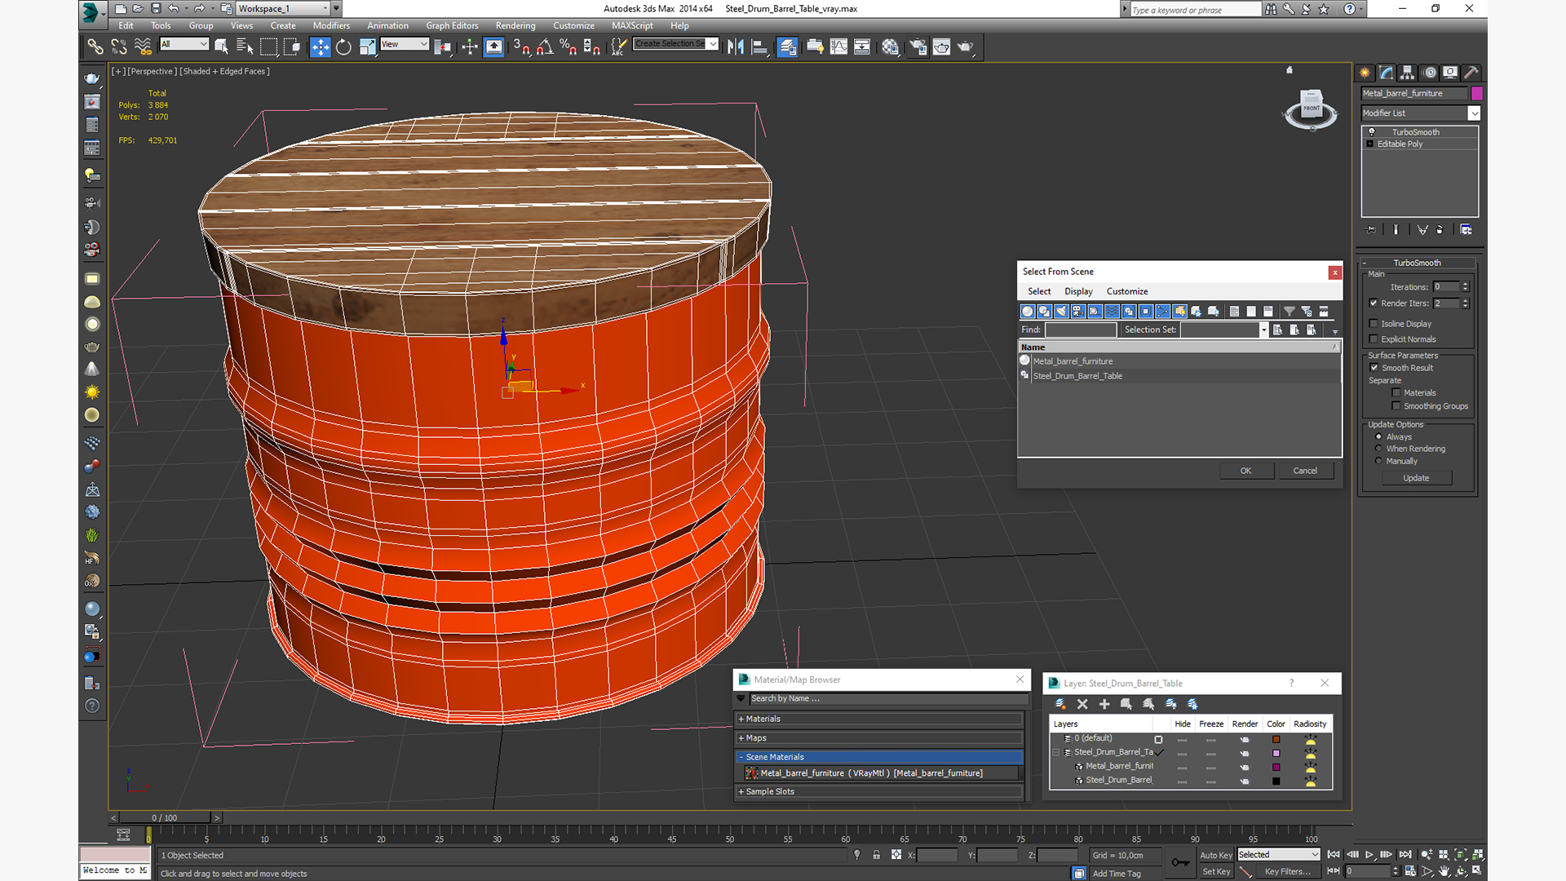Screen dimensions: 1566x881
Task: Click the Set Key button
Action: pyautogui.click(x=1215, y=871)
